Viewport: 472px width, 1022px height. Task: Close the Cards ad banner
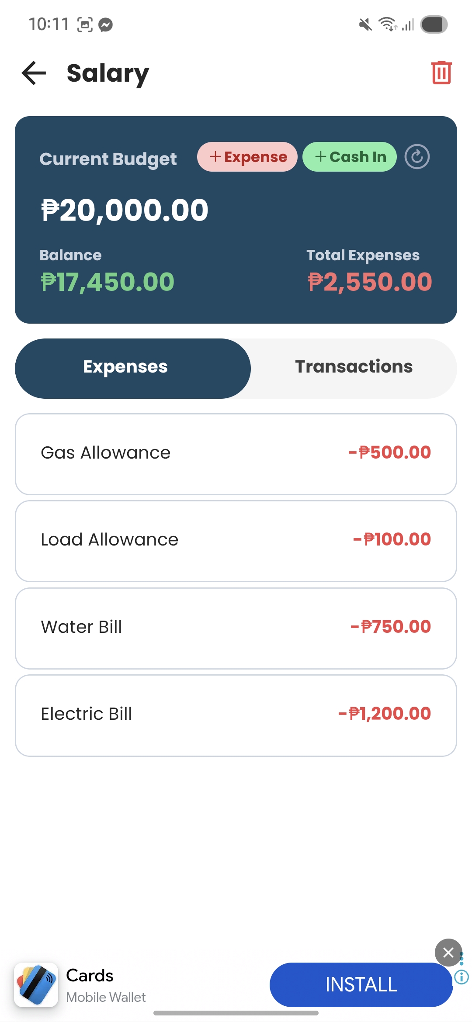pyautogui.click(x=448, y=952)
